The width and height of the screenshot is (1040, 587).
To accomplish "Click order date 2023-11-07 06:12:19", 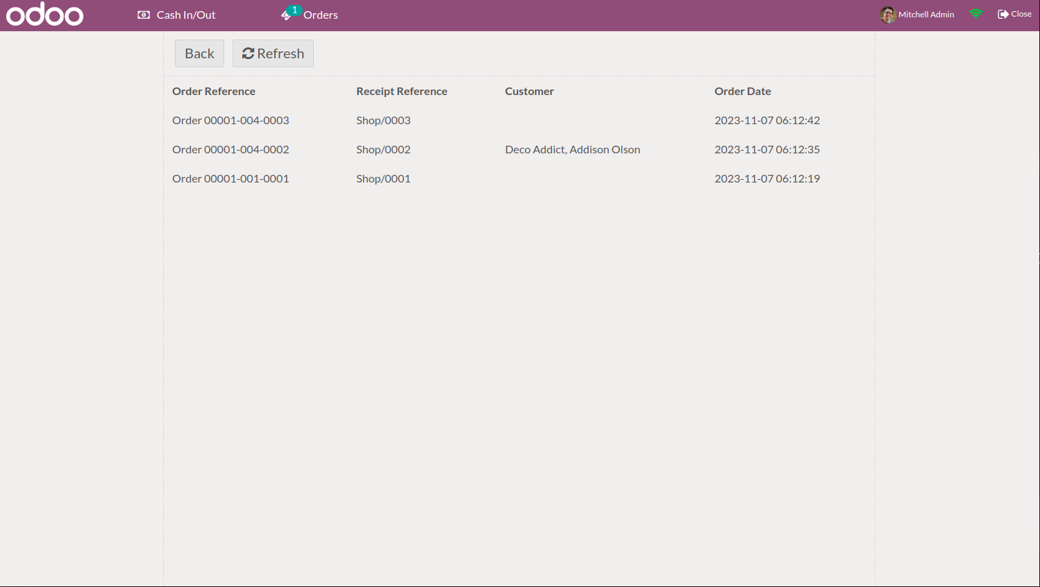I will click(x=767, y=178).
